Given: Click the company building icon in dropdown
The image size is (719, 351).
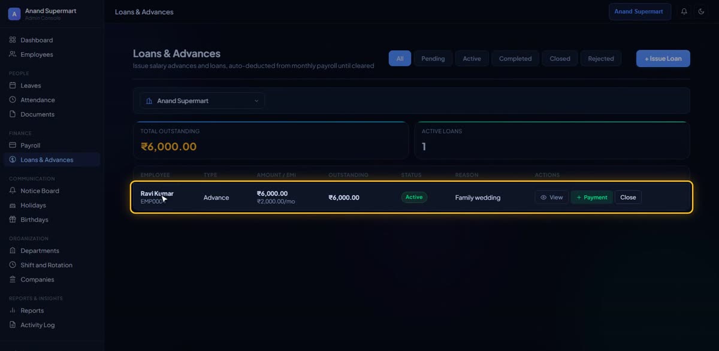Looking at the screenshot, I should [149, 101].
